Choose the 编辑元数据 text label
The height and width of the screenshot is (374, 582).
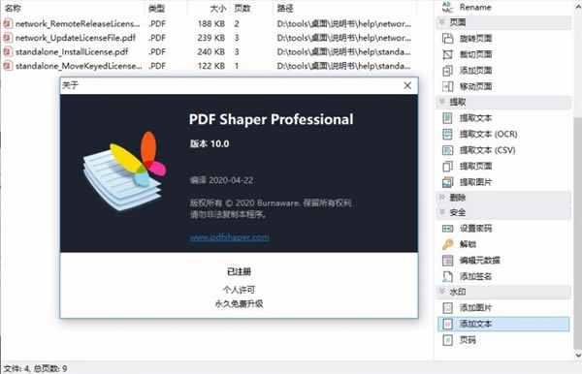click(480, 261)
